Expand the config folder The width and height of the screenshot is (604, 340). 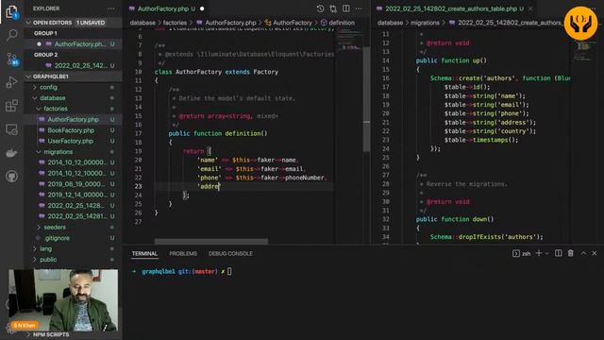pos(48,87)
